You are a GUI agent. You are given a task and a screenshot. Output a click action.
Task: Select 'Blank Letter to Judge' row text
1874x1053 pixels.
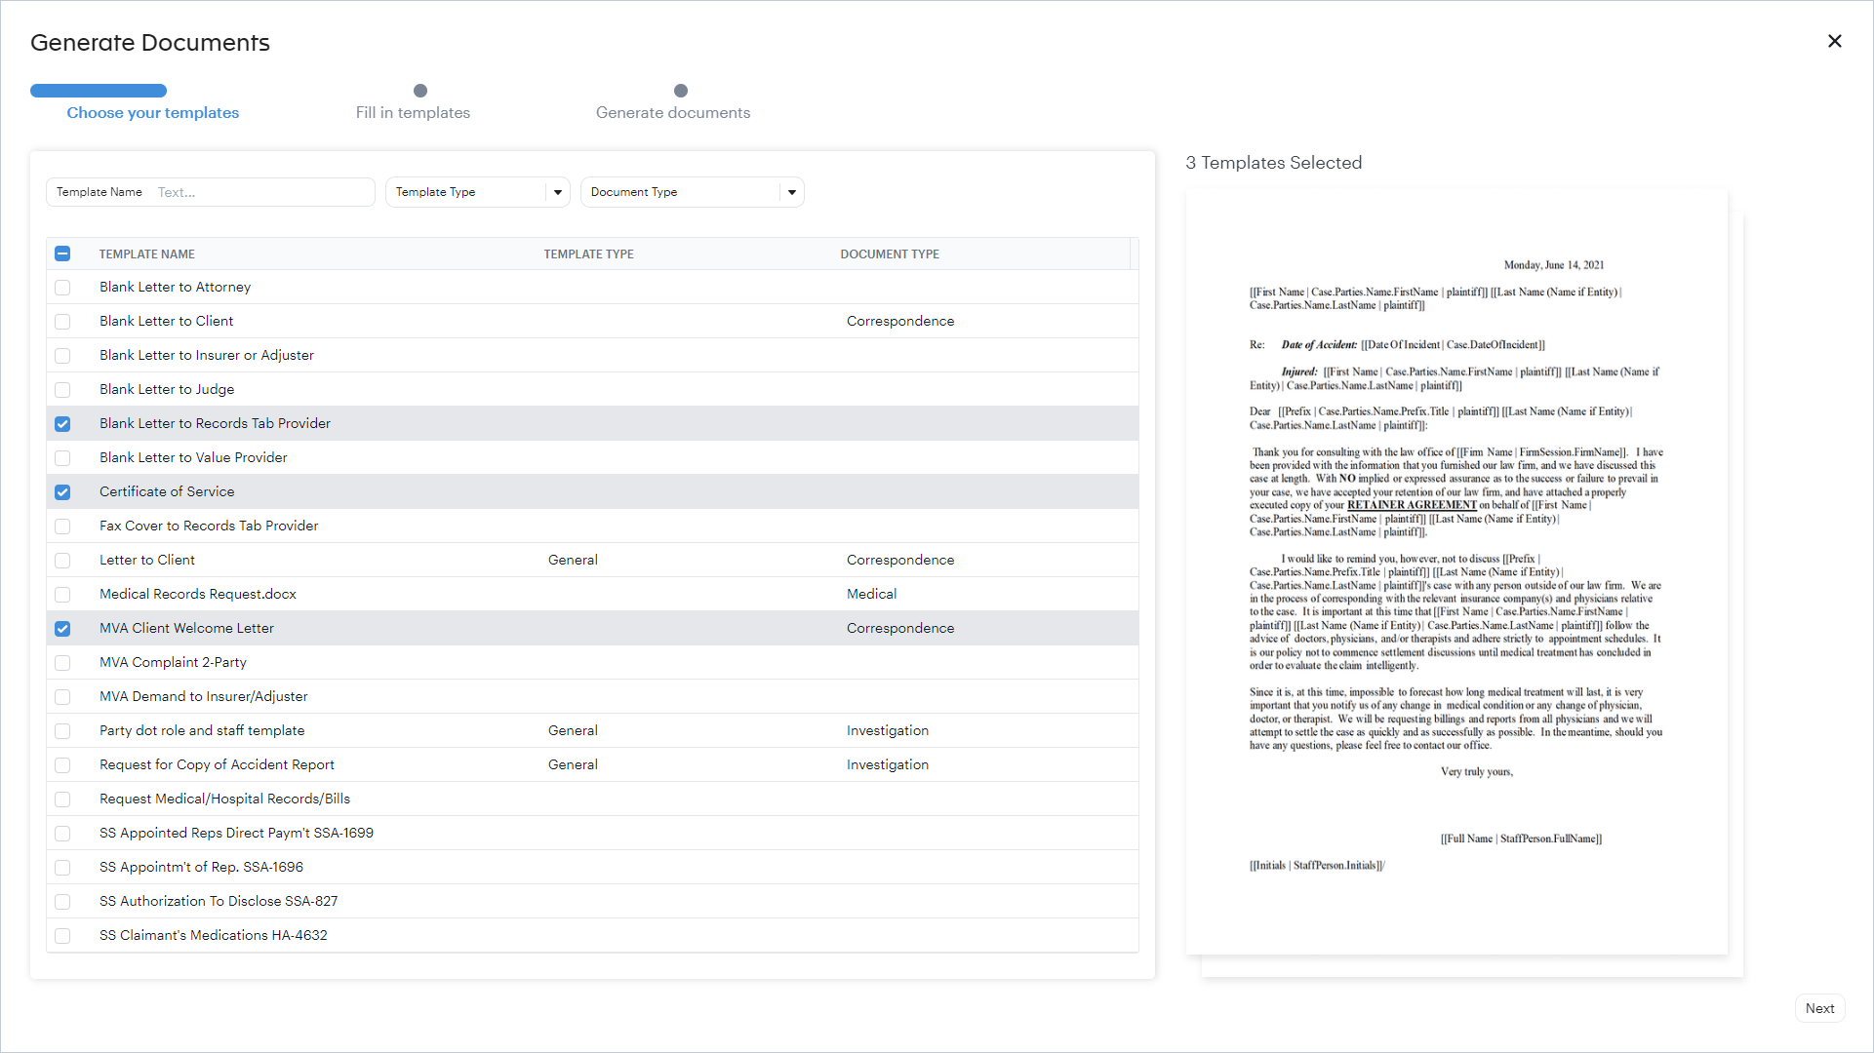[x=167, y=389]
